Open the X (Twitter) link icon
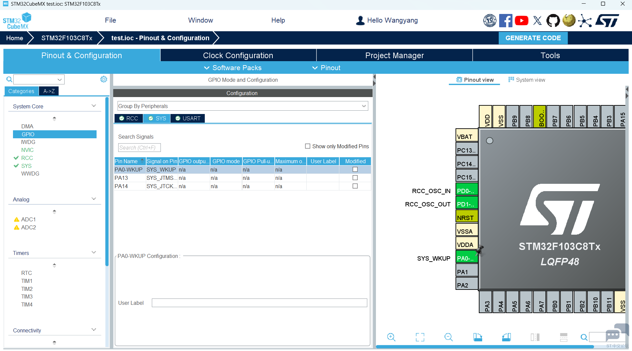632x351 pixels. tap(537, 21)
